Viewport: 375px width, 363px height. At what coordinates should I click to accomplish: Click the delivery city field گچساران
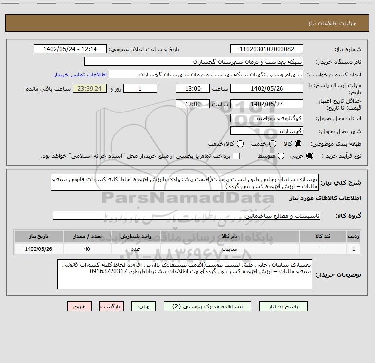(267, 131)
